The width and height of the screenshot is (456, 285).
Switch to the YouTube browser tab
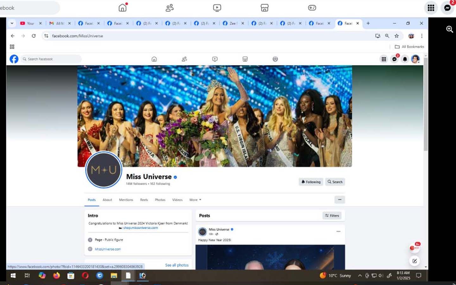31,23
